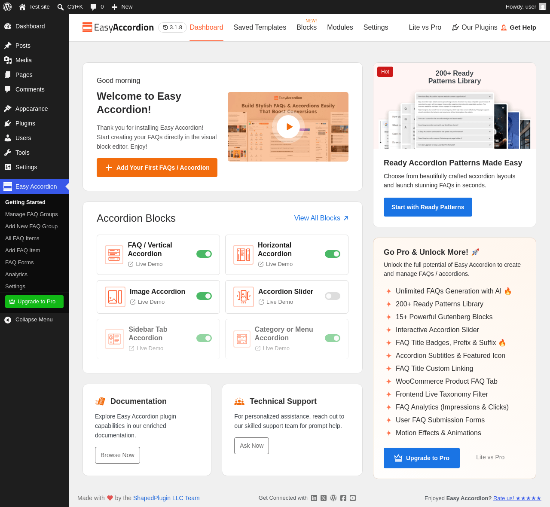Click Add Your First FAQs / Accordion button
The height and width of the screenshot is (507, 550).
tap(157, 168)
